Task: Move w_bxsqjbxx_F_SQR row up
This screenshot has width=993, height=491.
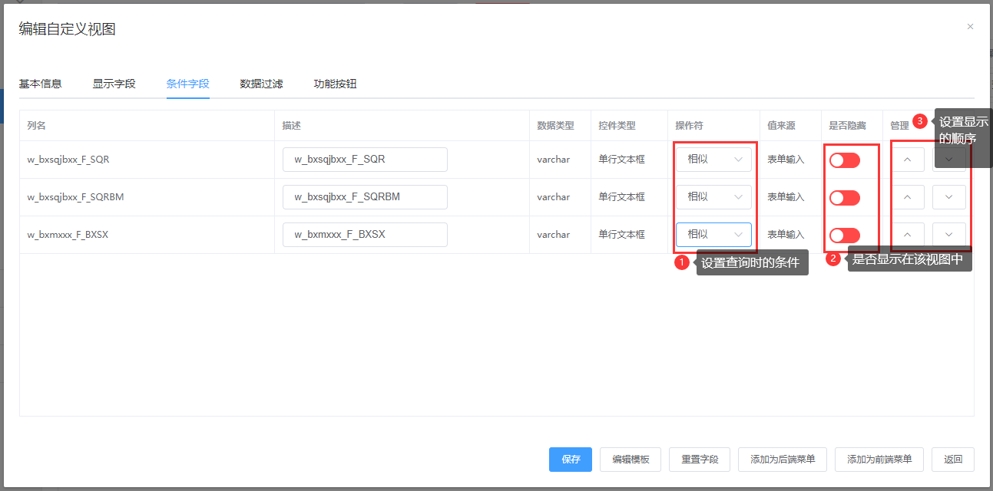Action: (x=908, y=160)
